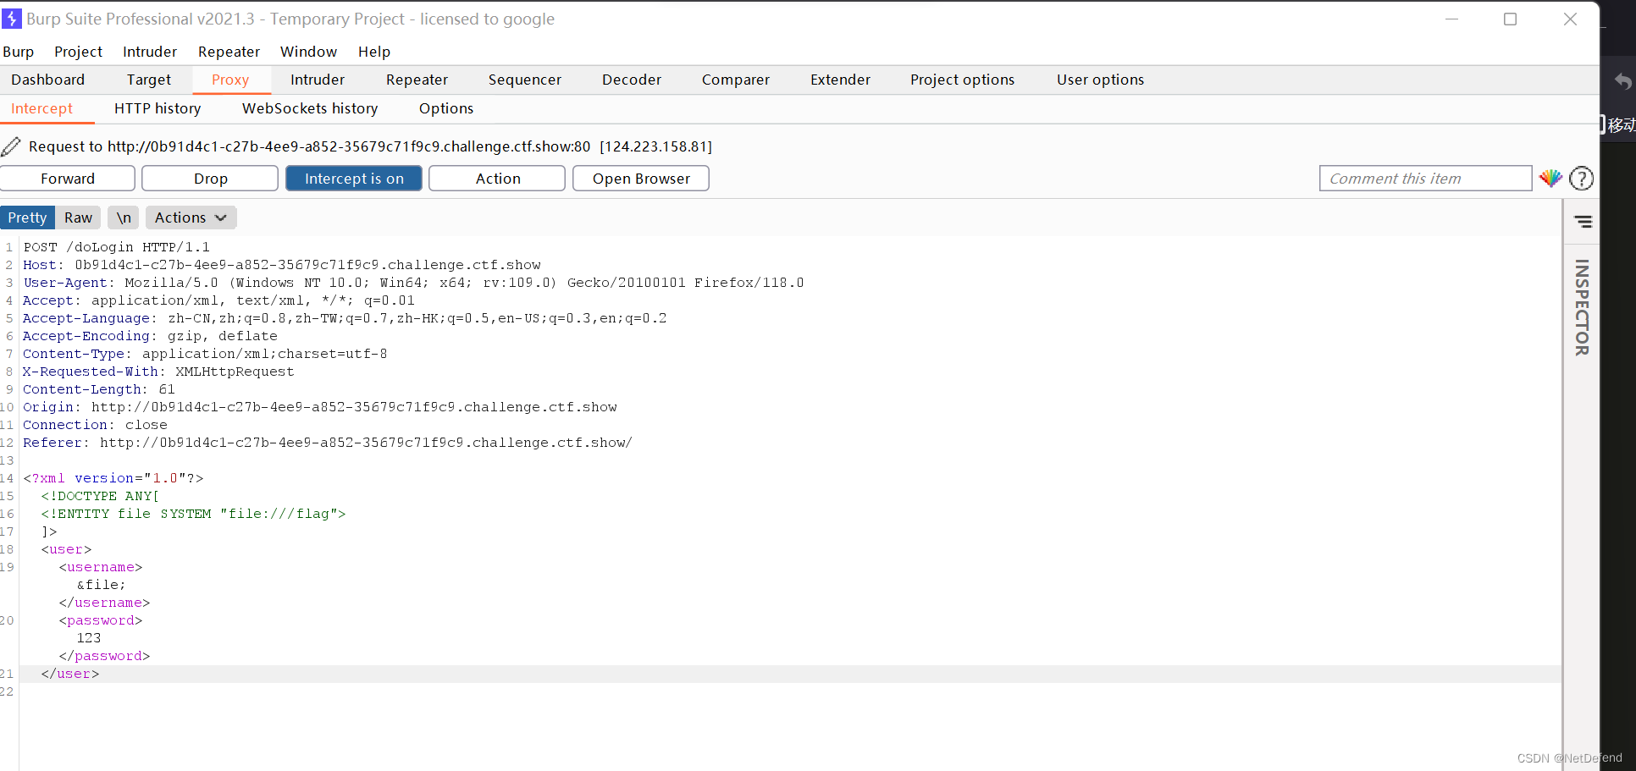Toggle the Inspector panel layout icon
Image resolution: width=1636 pixels, height=771 pixels.
point(1583,222)
